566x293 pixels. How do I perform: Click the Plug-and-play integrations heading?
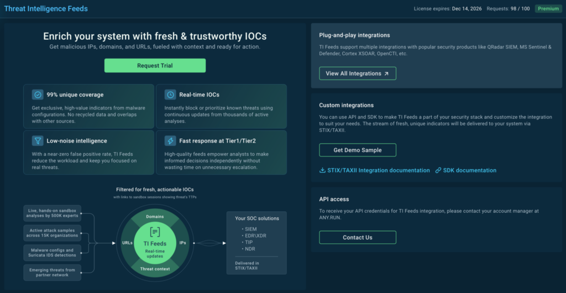(354, 35)
